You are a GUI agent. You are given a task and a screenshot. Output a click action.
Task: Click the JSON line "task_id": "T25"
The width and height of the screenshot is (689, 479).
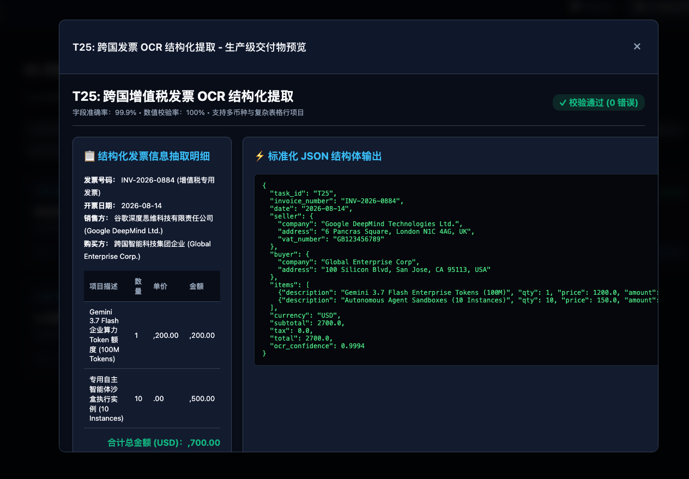click(x=304, y=193)
